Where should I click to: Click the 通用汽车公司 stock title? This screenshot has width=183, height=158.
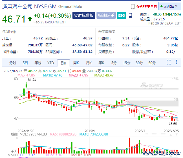coord(17,7)
